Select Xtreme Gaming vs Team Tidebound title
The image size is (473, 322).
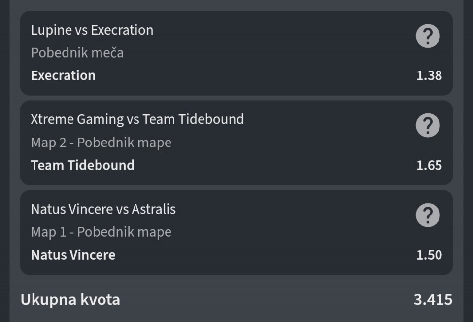pos(137,119)
